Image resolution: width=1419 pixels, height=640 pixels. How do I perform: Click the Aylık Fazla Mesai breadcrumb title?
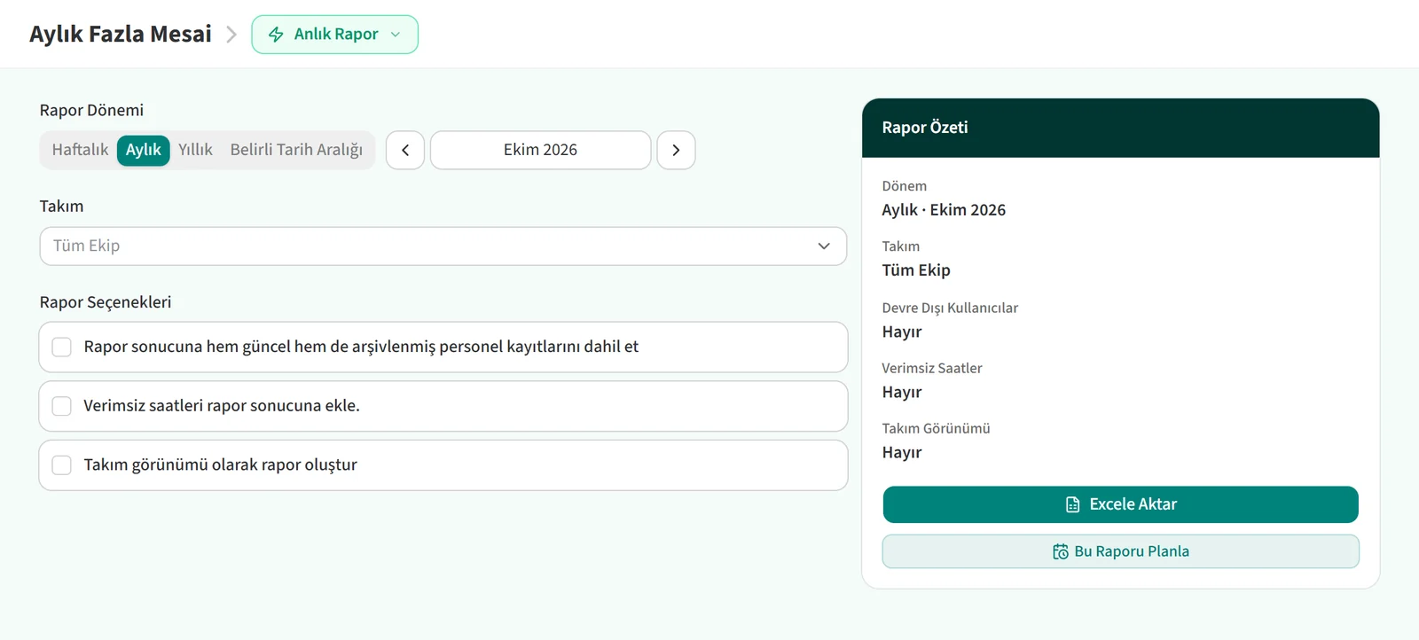coord(121,34)
